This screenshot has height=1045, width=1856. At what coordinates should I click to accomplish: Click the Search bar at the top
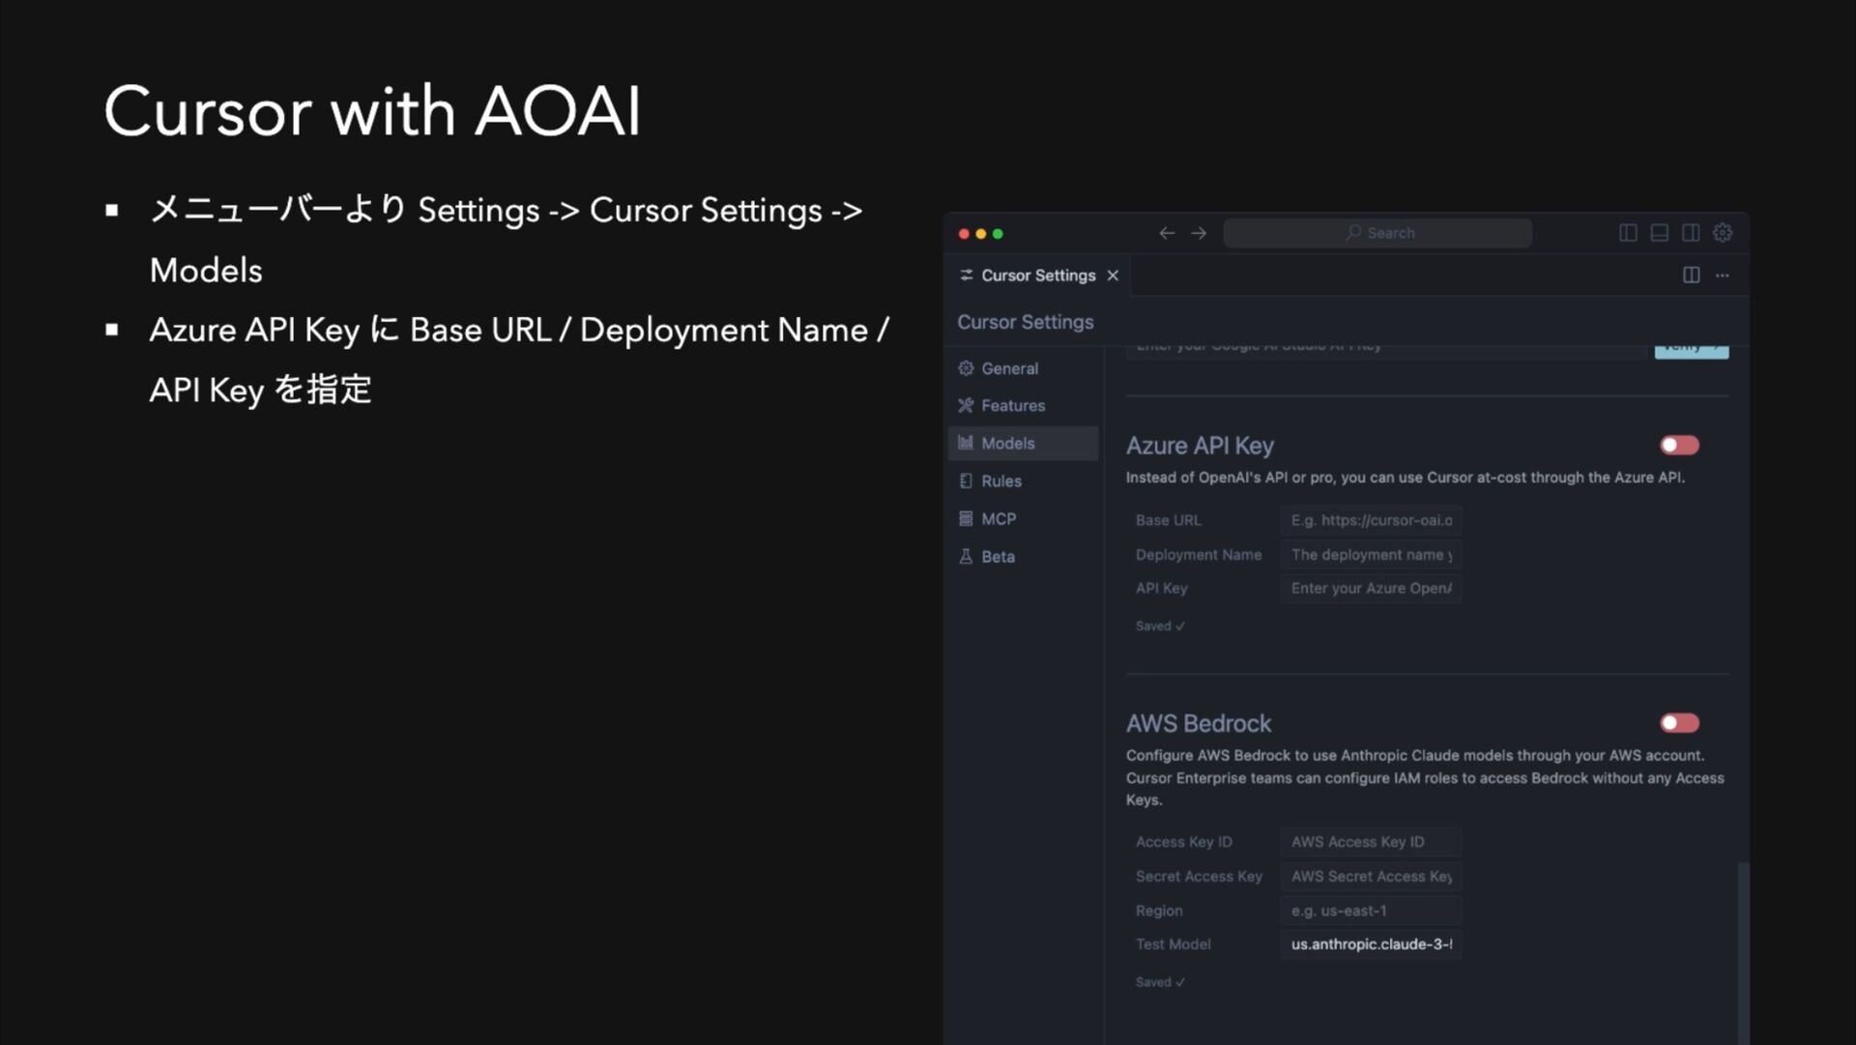tap(1377, 233)
